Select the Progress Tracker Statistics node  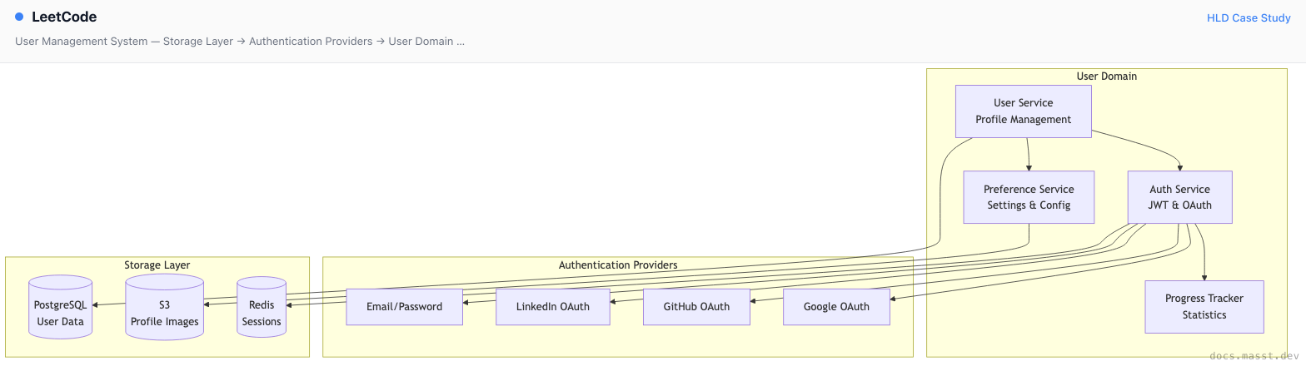pos(1204,307)
